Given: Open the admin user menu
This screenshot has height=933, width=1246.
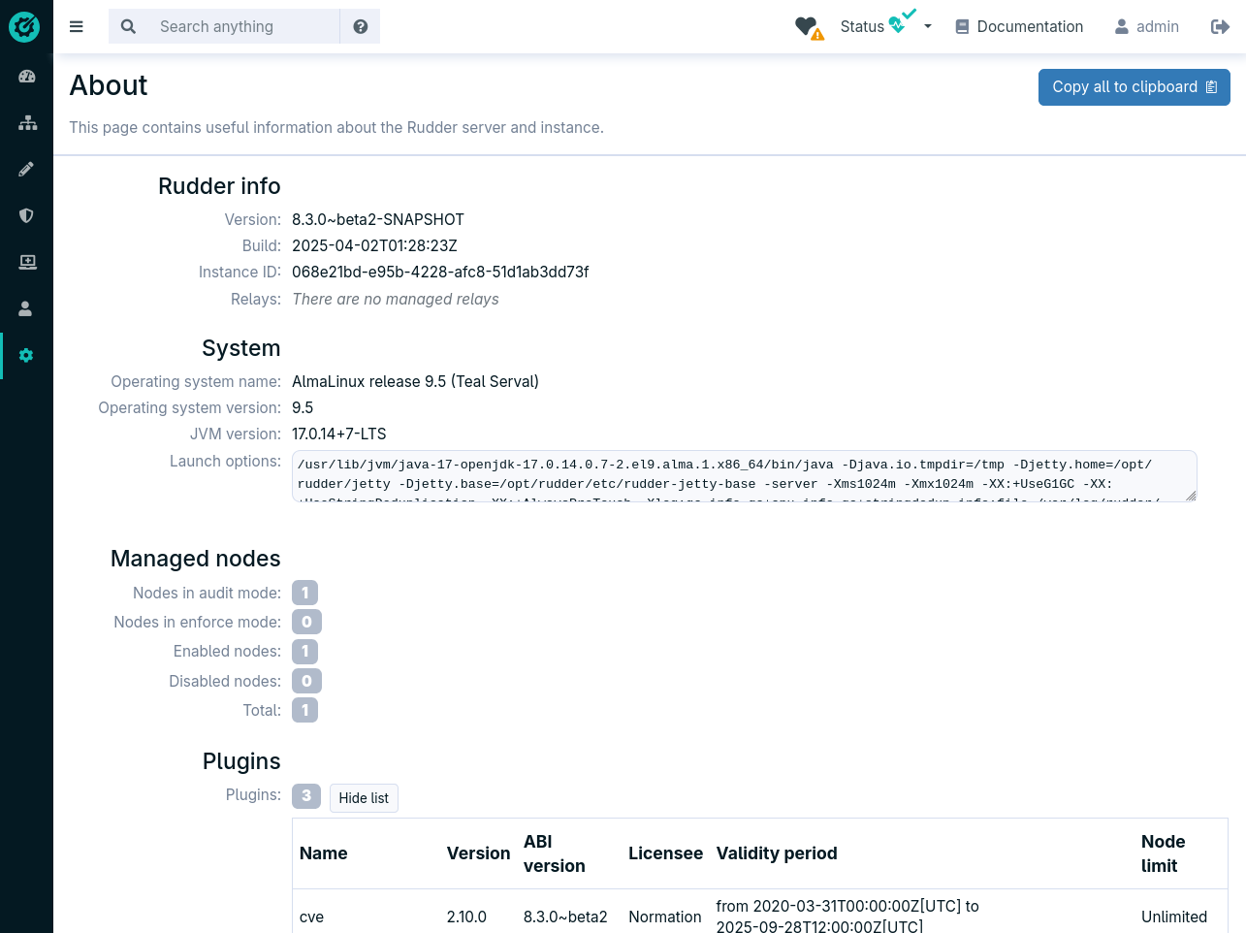Looking at the screenshot, I should pos(1147,27).
